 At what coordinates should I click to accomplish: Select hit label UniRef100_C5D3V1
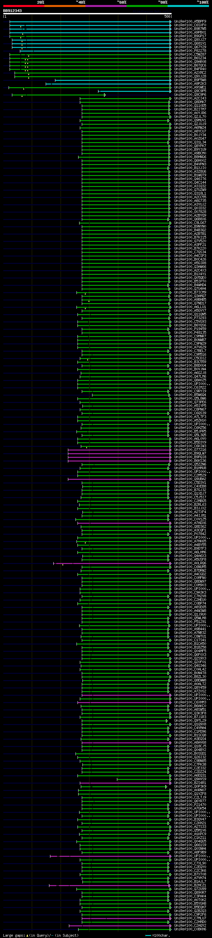coord(190,483)
